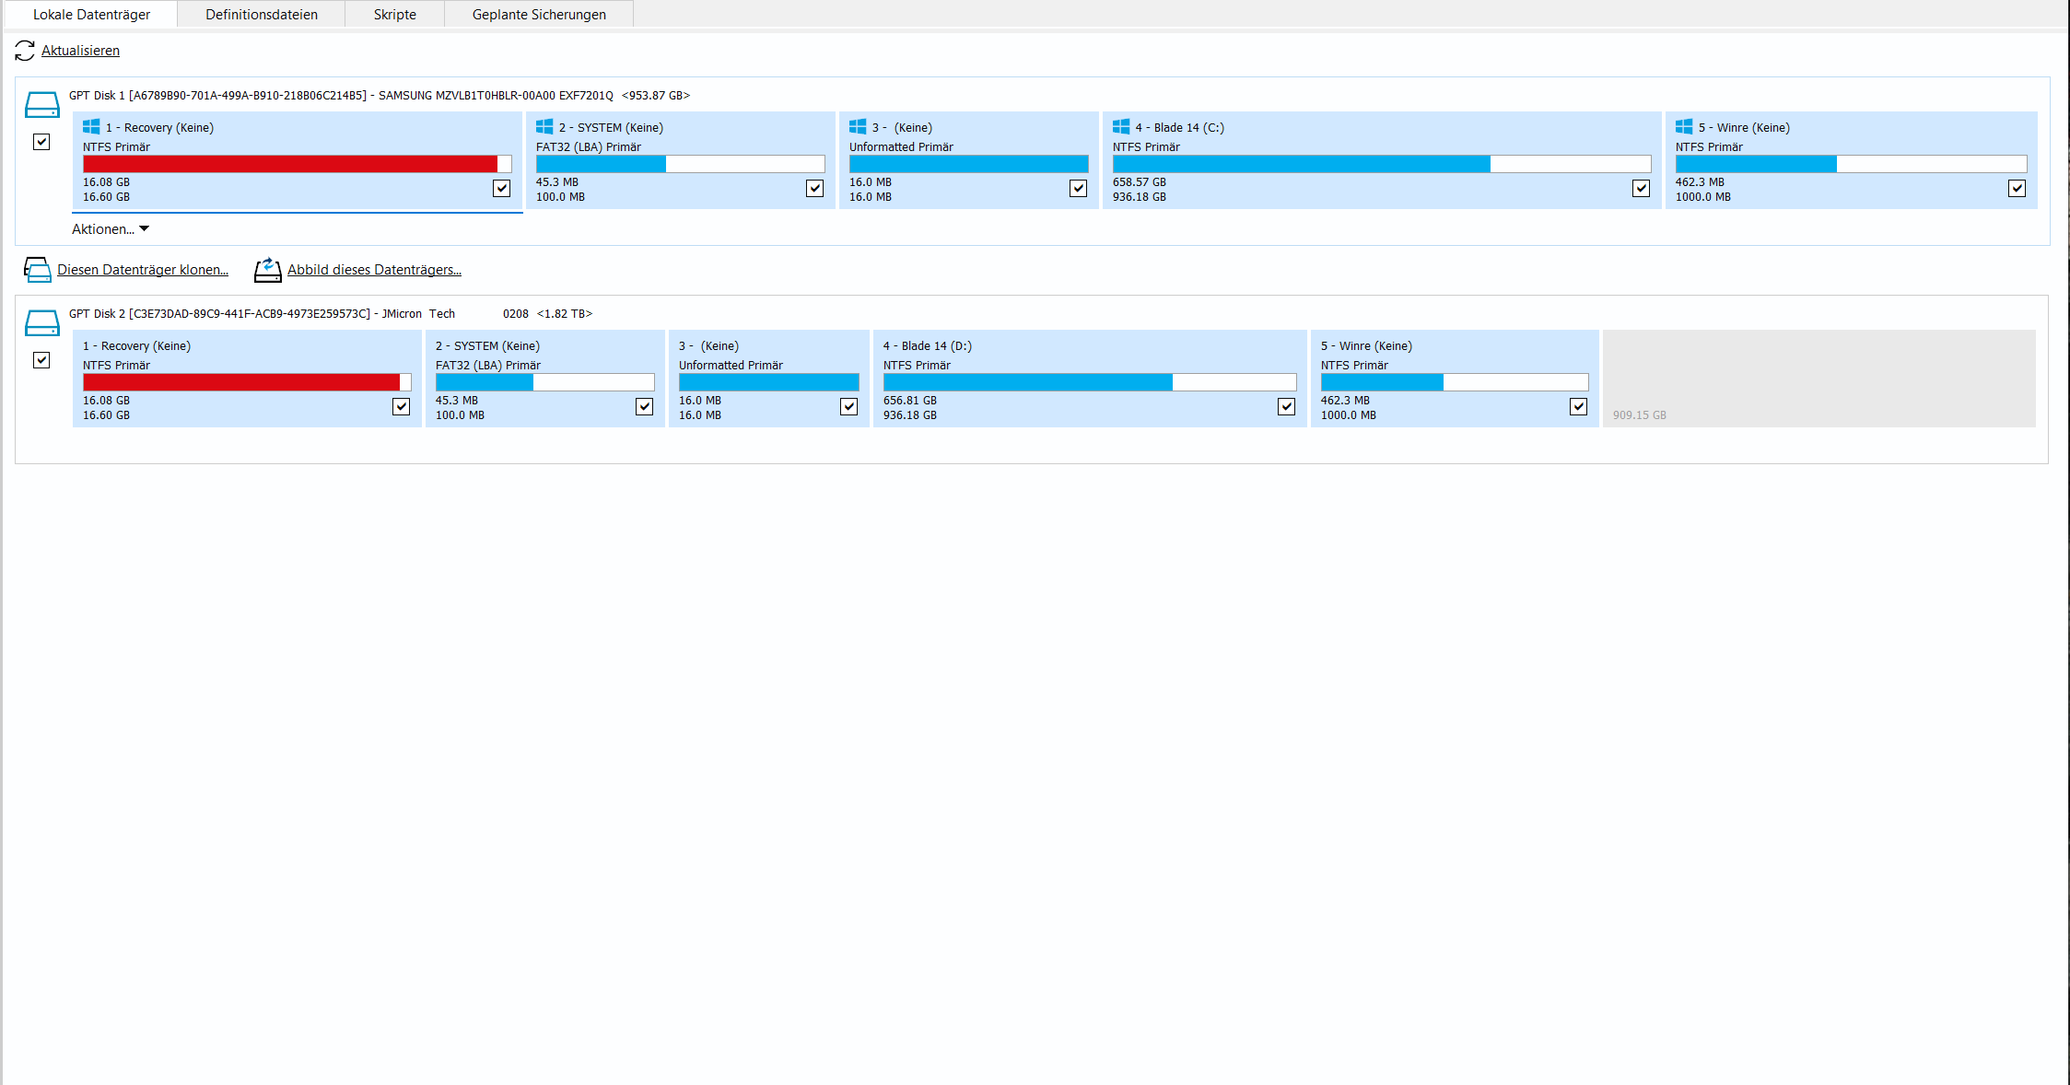Open the Geplante Sicherungen tab
Screen dimensions: 2070x1085
(x=539, y=15)
